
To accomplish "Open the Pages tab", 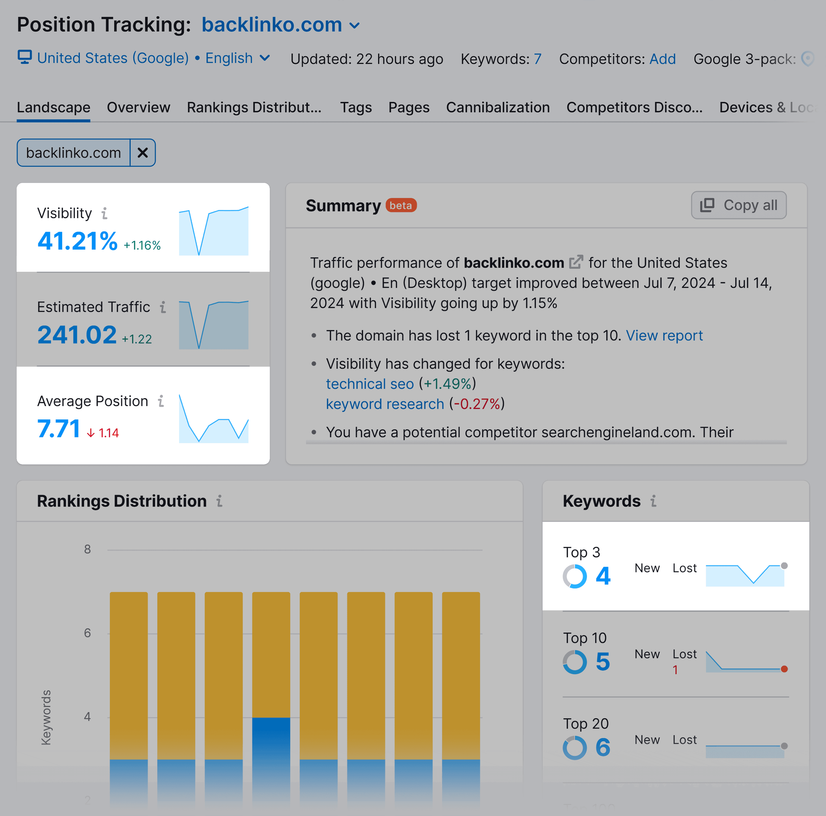I will [409, 107].
